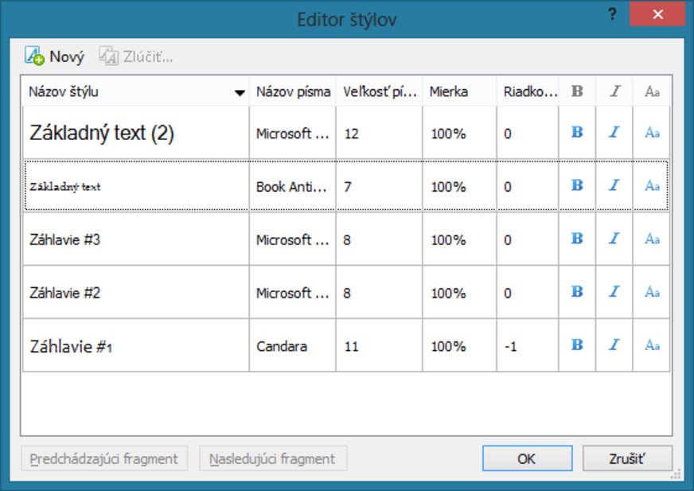Screen dimensions: 694x491
Task: Open font name cell for Základný text (2)
Action: pos(292,134)
